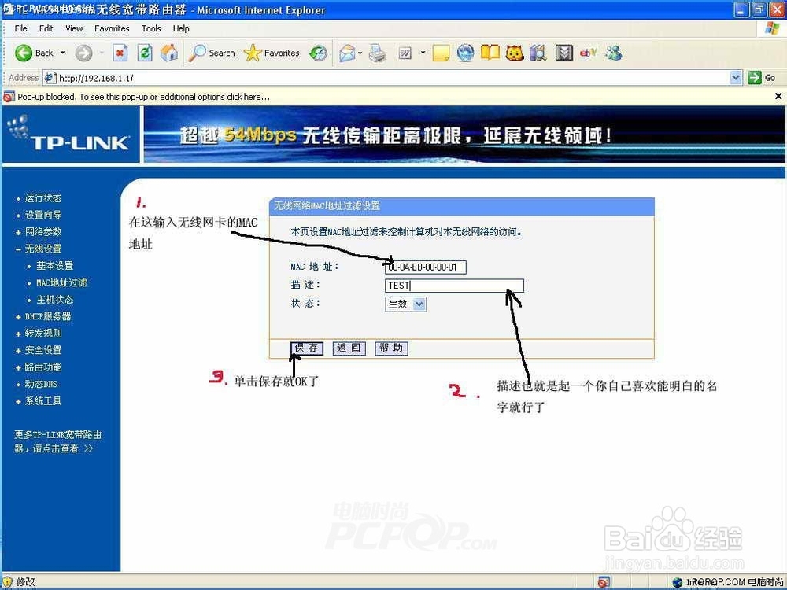The height and width of the screenshot is (590, 787).
Task: Click the 帮助 help button
Action: [391, 348]
